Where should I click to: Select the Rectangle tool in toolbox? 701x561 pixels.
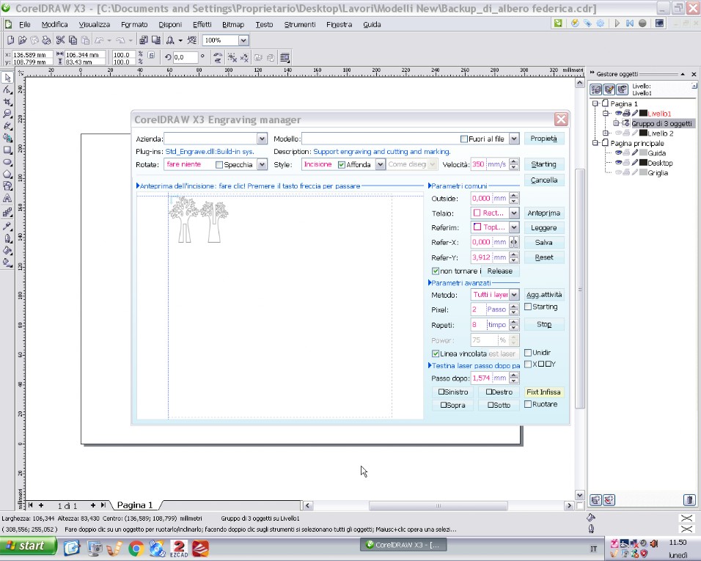(7, 150)
